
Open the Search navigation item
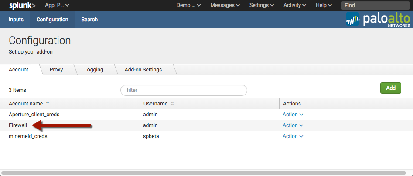(89, 20)
